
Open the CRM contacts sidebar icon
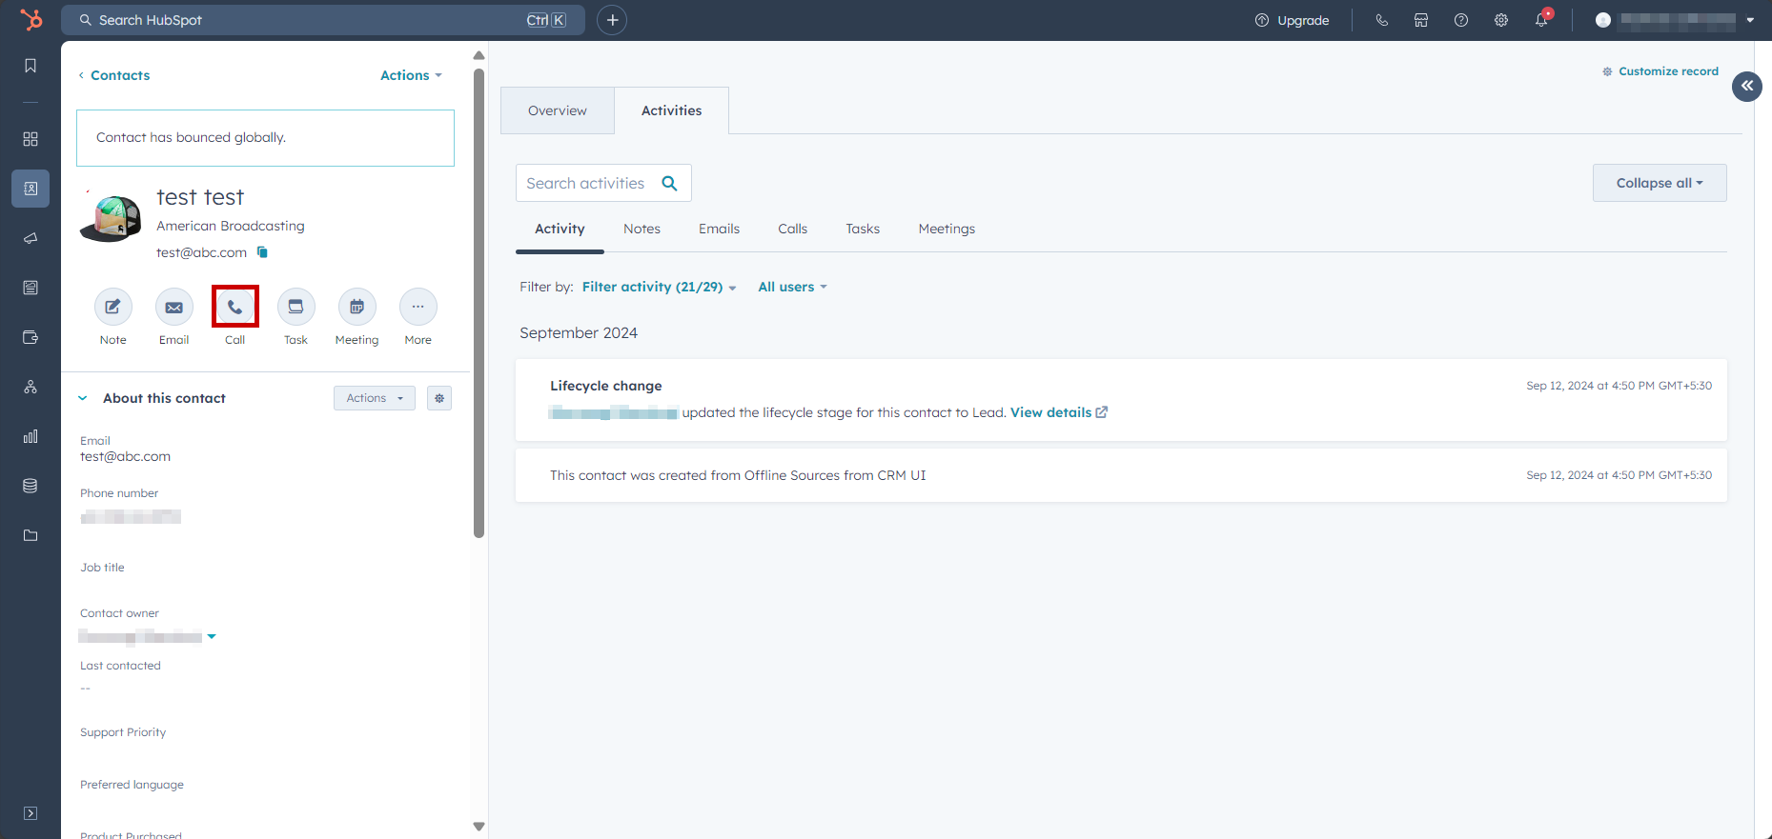point(31,189)
